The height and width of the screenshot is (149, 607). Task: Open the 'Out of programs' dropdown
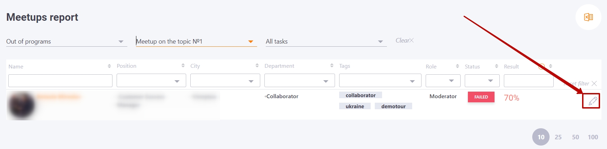66,41
